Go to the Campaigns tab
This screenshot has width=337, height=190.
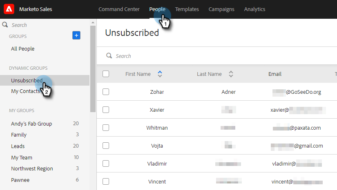coord(221,9)
